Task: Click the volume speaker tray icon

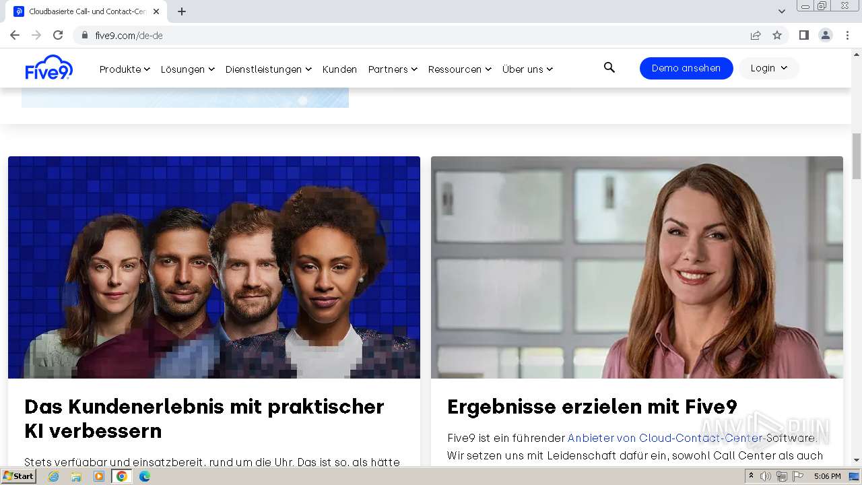Action: [766, 476]
